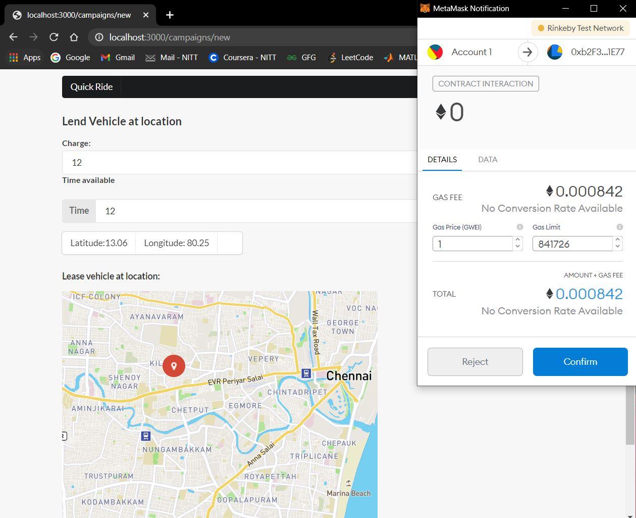The width and height of the screenshot is (636, 518).
Task: Select the Latitude:13.06 label
Action: tap(99, 243)
